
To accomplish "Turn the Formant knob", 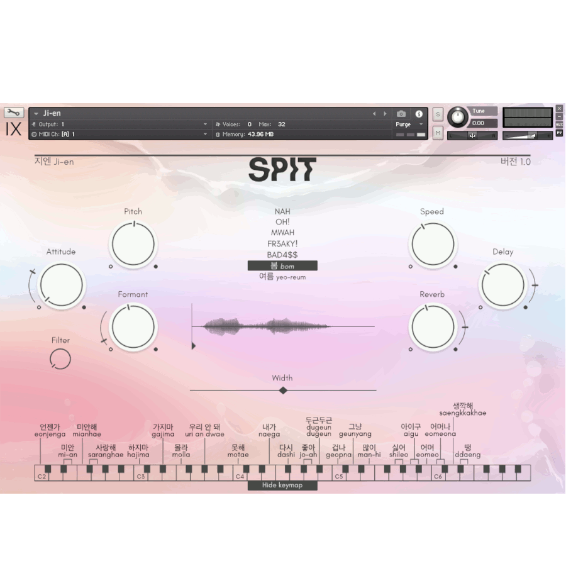I will (133, 326).
